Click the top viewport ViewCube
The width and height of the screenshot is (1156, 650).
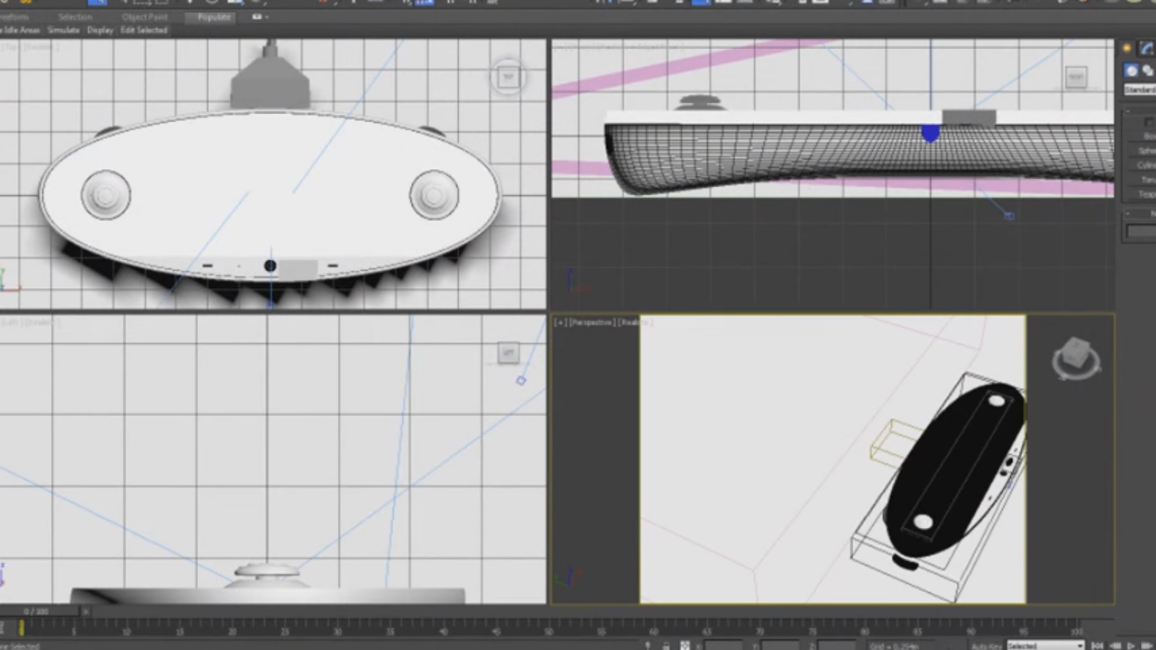click(508, 77)
